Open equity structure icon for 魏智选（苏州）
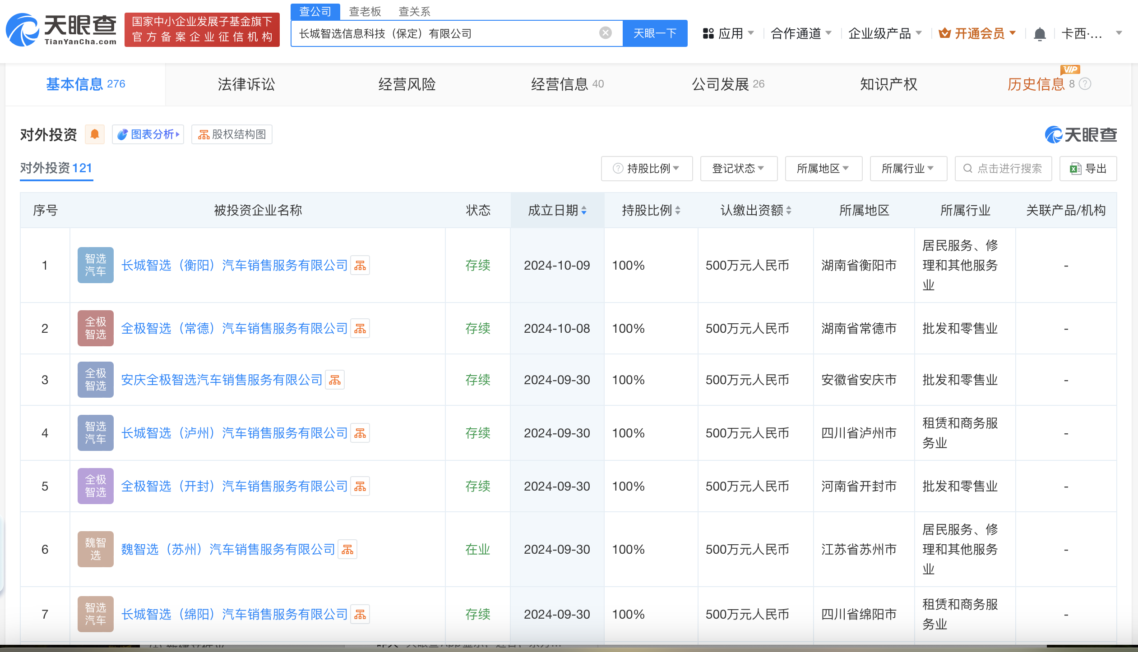1138x652 pixels. tap(347, 549)
